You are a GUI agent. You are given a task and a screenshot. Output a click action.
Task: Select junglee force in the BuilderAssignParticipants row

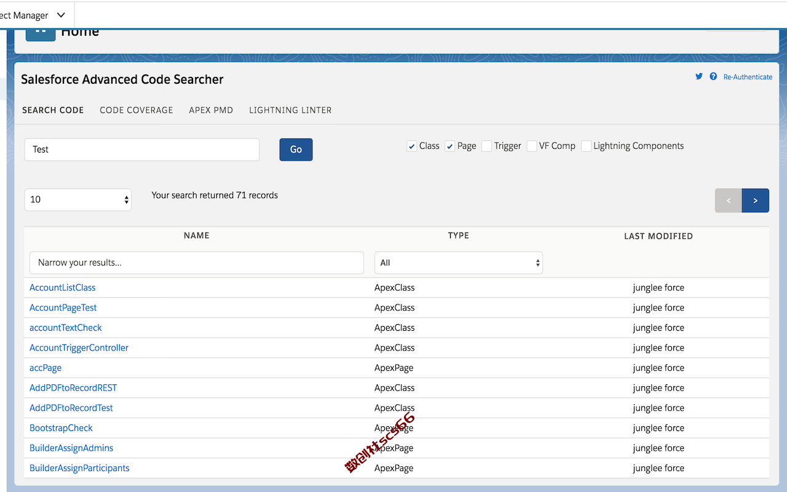point(658,468)
